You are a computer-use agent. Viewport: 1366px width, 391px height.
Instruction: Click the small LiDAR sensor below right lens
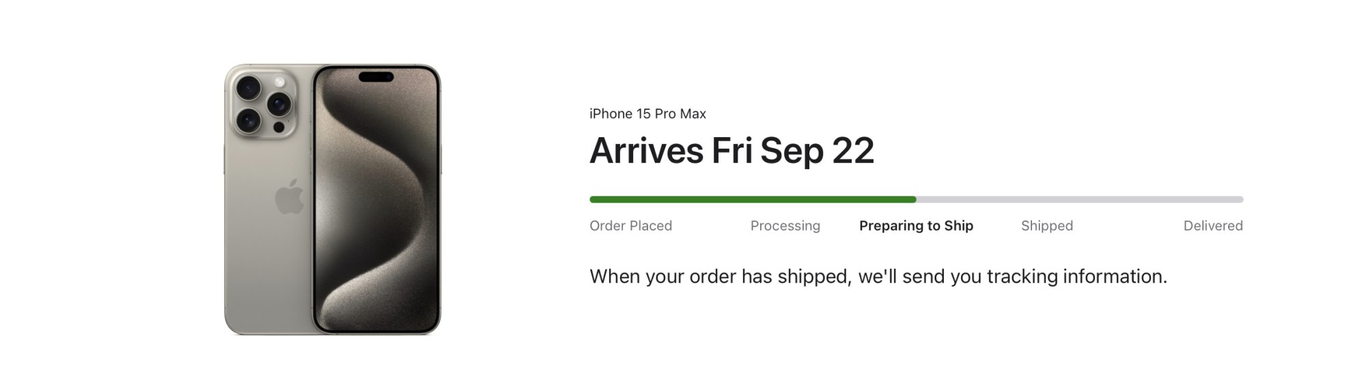click(x=279, y=127)
